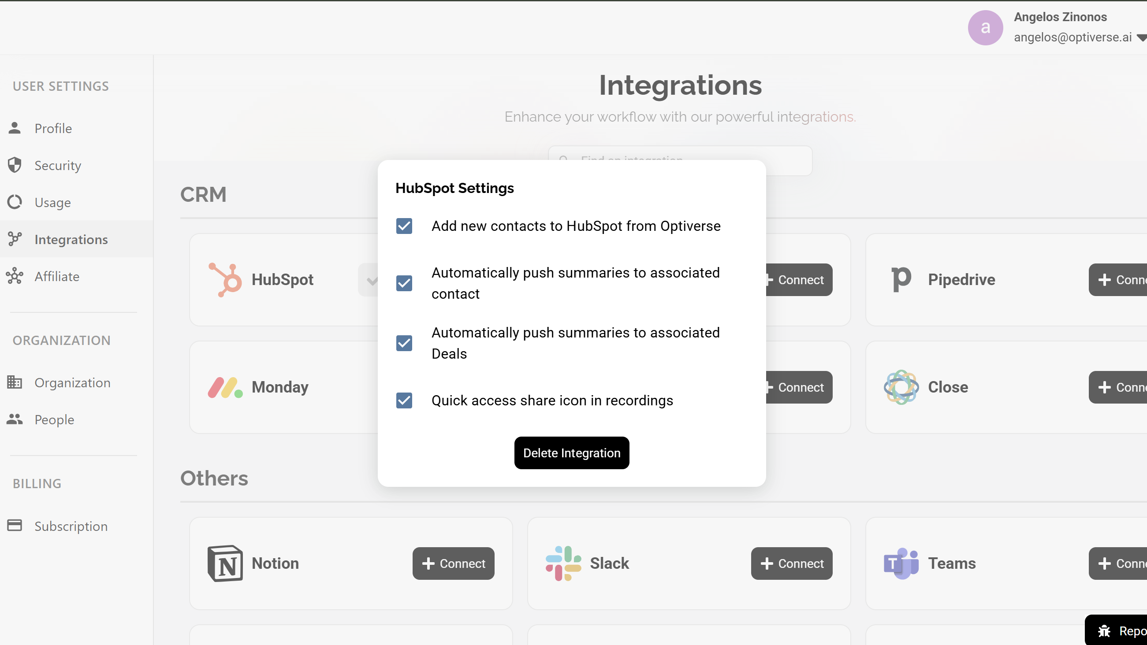Toggle push summaries to associated Deals
This screenshot has width=1147, height=645.
(404, 343)
